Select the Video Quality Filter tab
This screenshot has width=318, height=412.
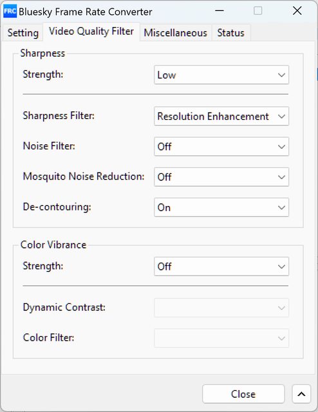click(x=91, y=32)
